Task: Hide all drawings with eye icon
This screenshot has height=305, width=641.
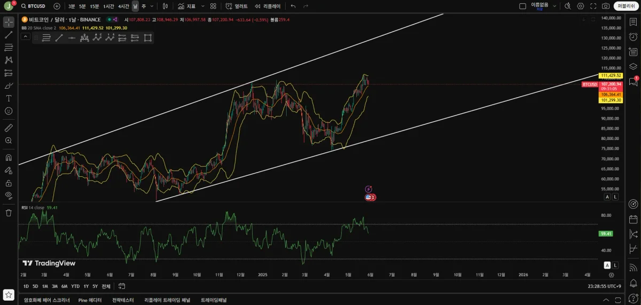Action: click(x=9, y=195)
